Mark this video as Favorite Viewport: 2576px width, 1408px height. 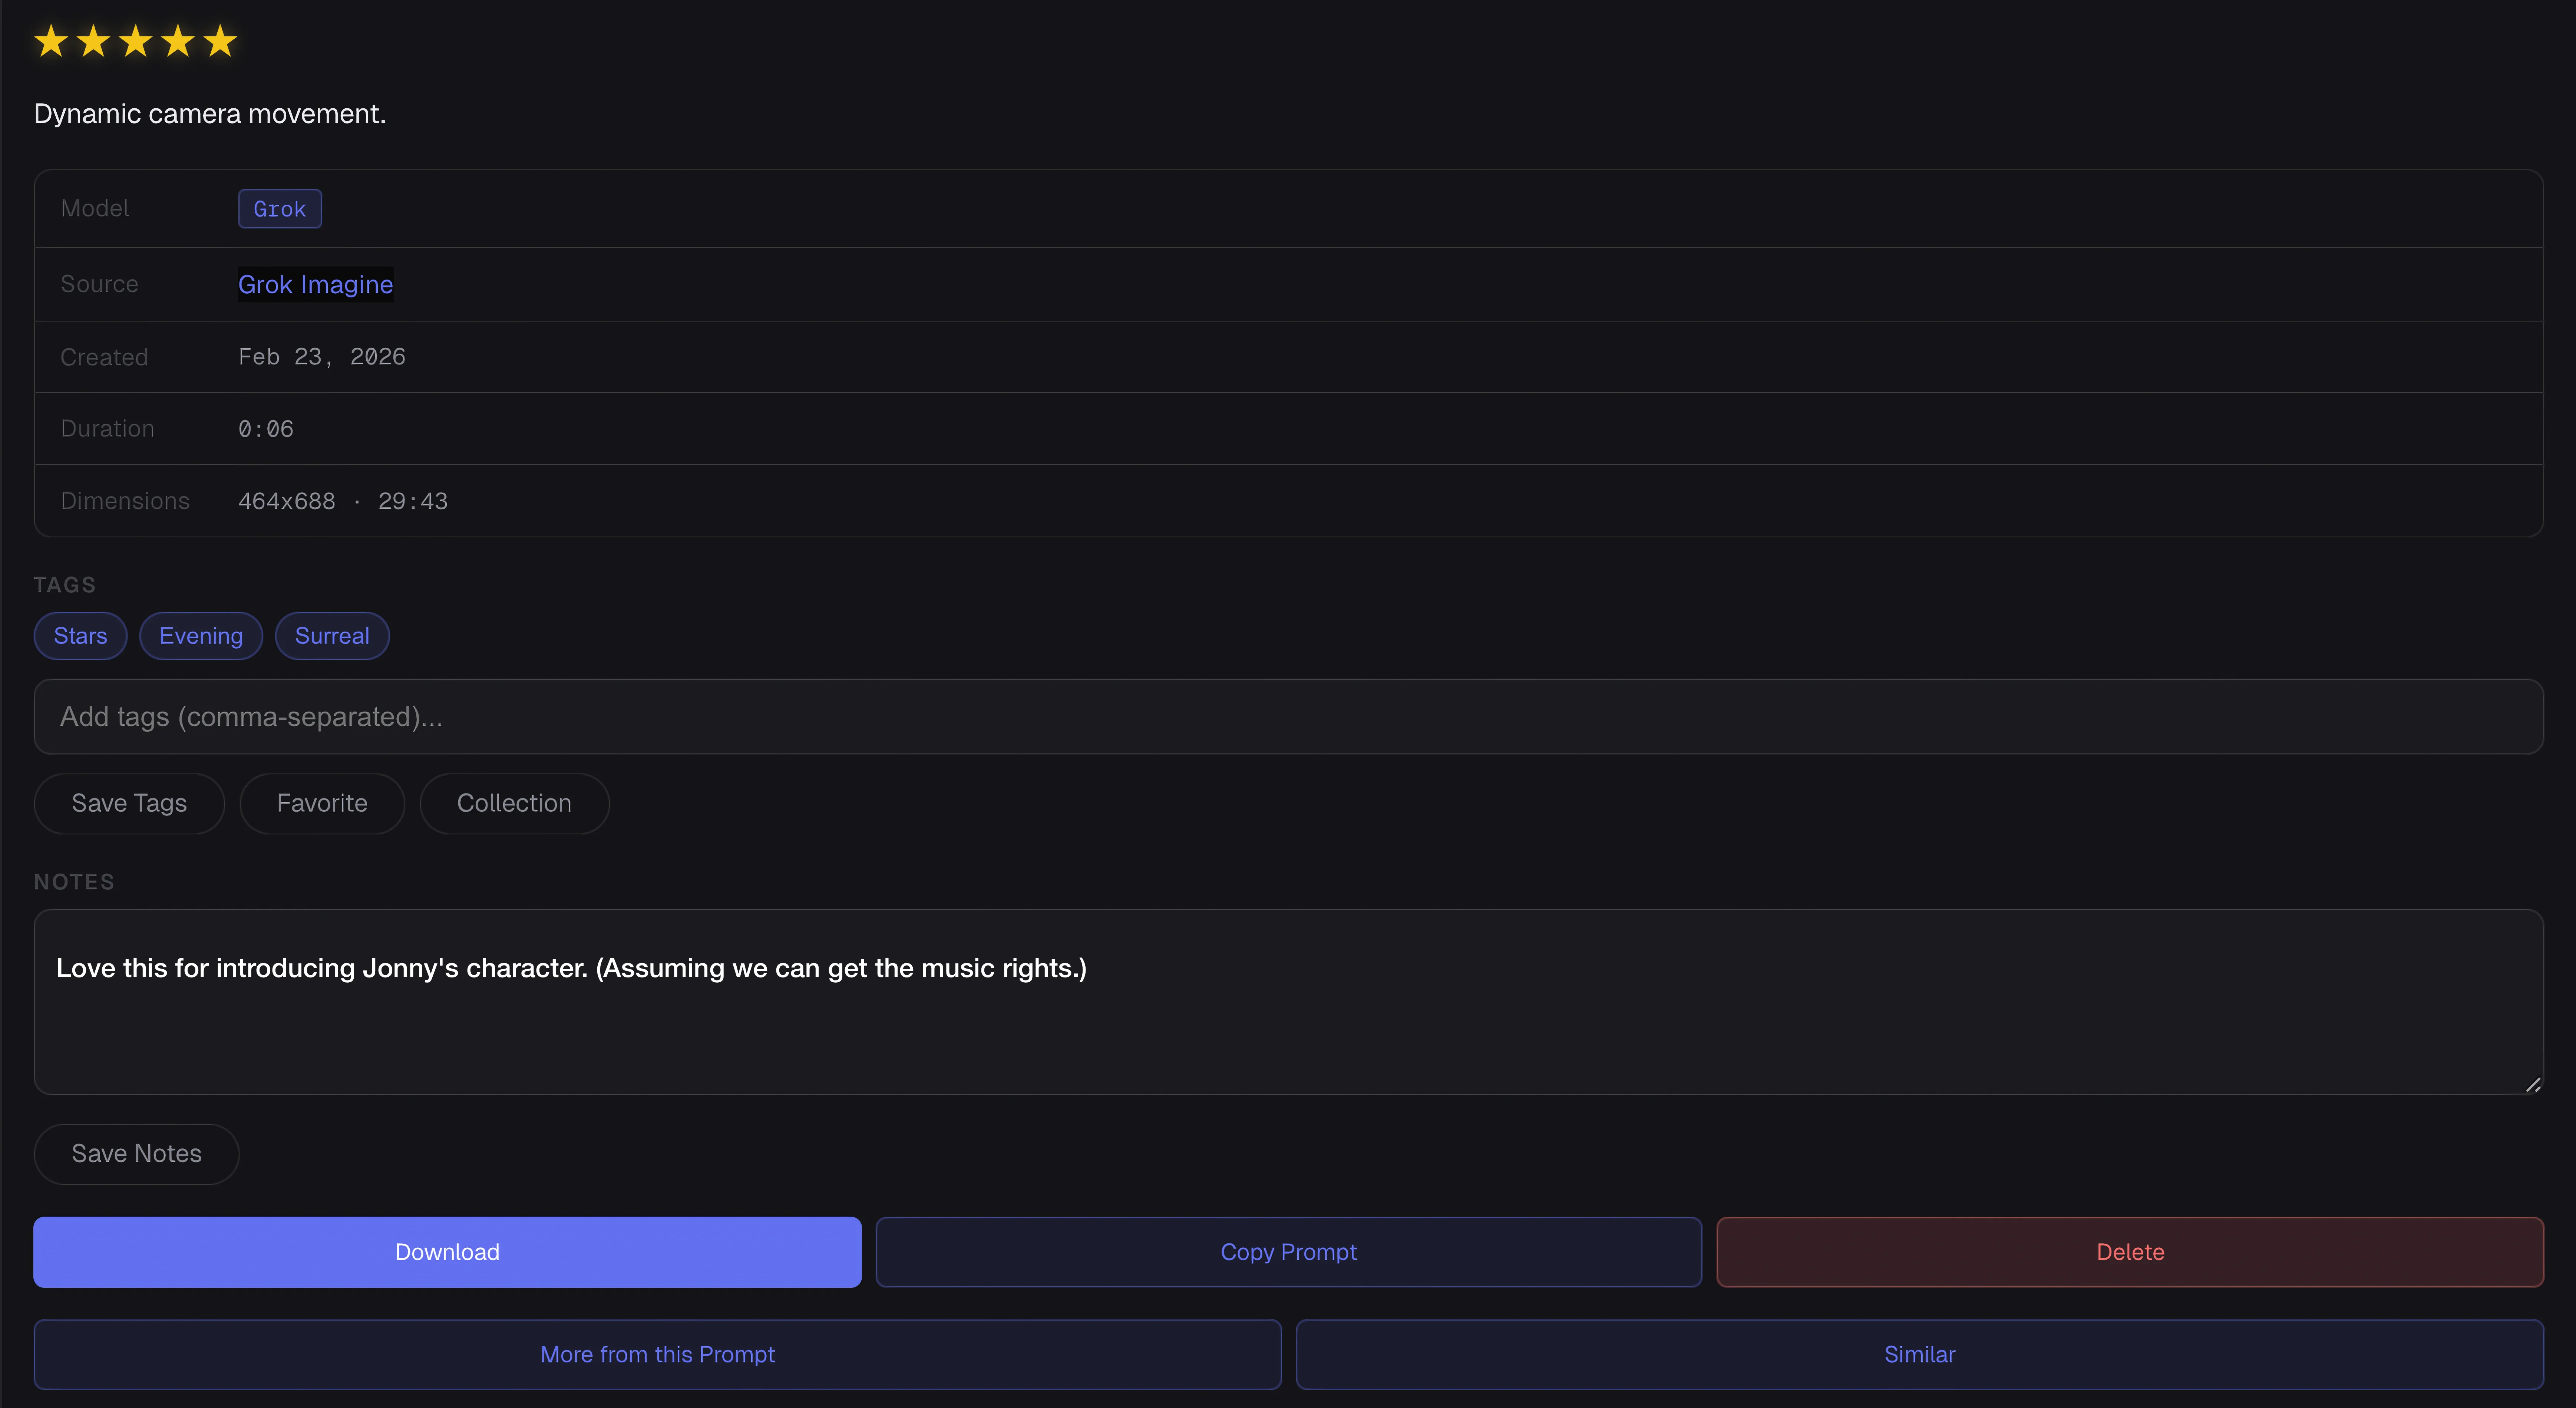pos(321,803)
